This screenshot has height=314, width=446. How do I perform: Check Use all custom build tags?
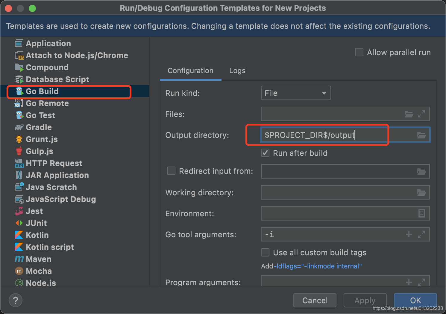(x=265, y=252)
